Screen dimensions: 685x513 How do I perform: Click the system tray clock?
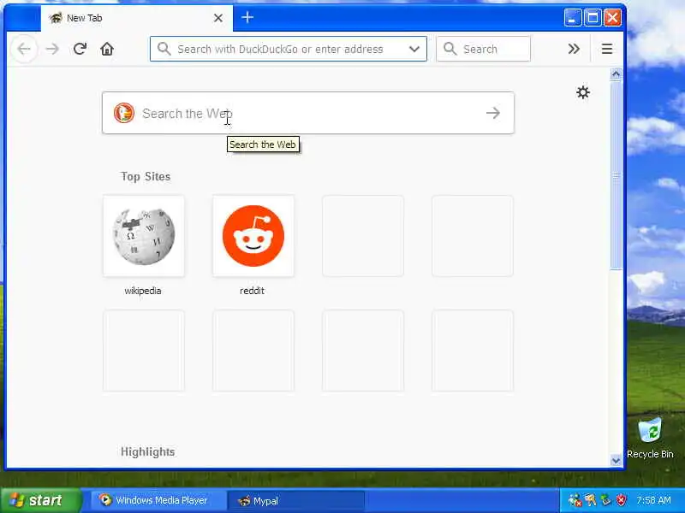point(653,500)
